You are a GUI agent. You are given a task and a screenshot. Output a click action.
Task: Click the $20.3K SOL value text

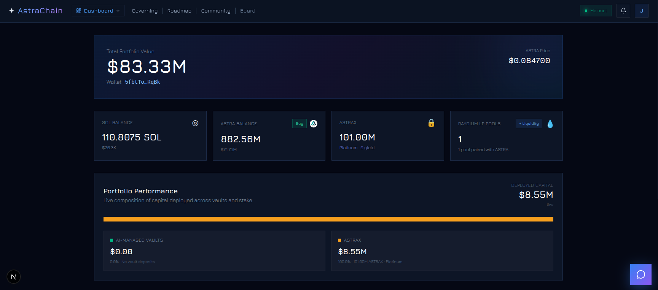click(x=109, y=148)
